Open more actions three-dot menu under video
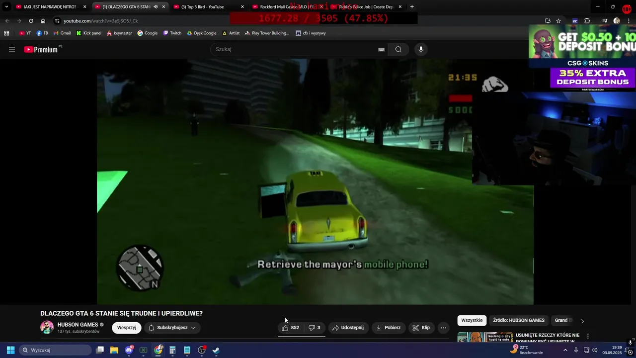Viewport: 636px width, 358px height. (x=443, y=328)
